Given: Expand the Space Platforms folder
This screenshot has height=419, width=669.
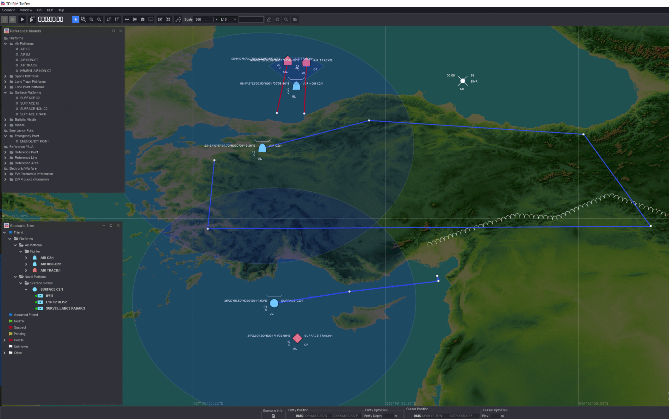Looking at the screenshot, I should point(5,76).
